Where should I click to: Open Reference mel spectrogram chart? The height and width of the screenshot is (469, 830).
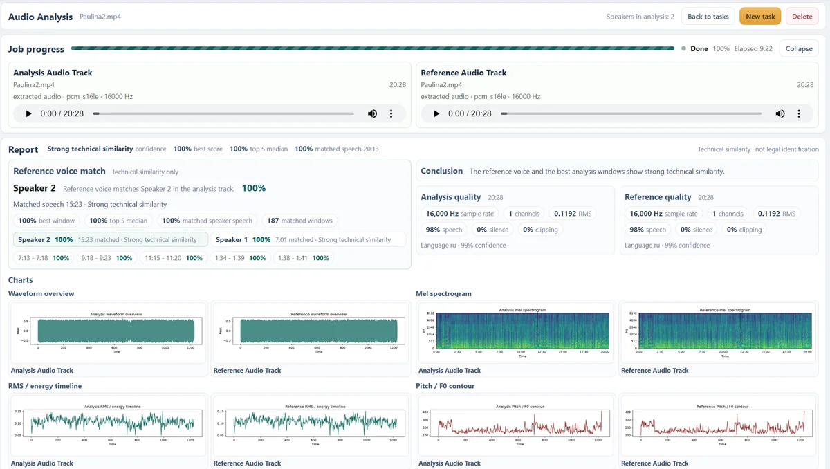coord(719,333)
